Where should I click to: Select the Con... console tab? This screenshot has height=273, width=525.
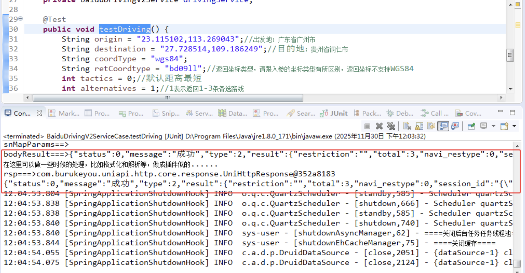[22, 114]
